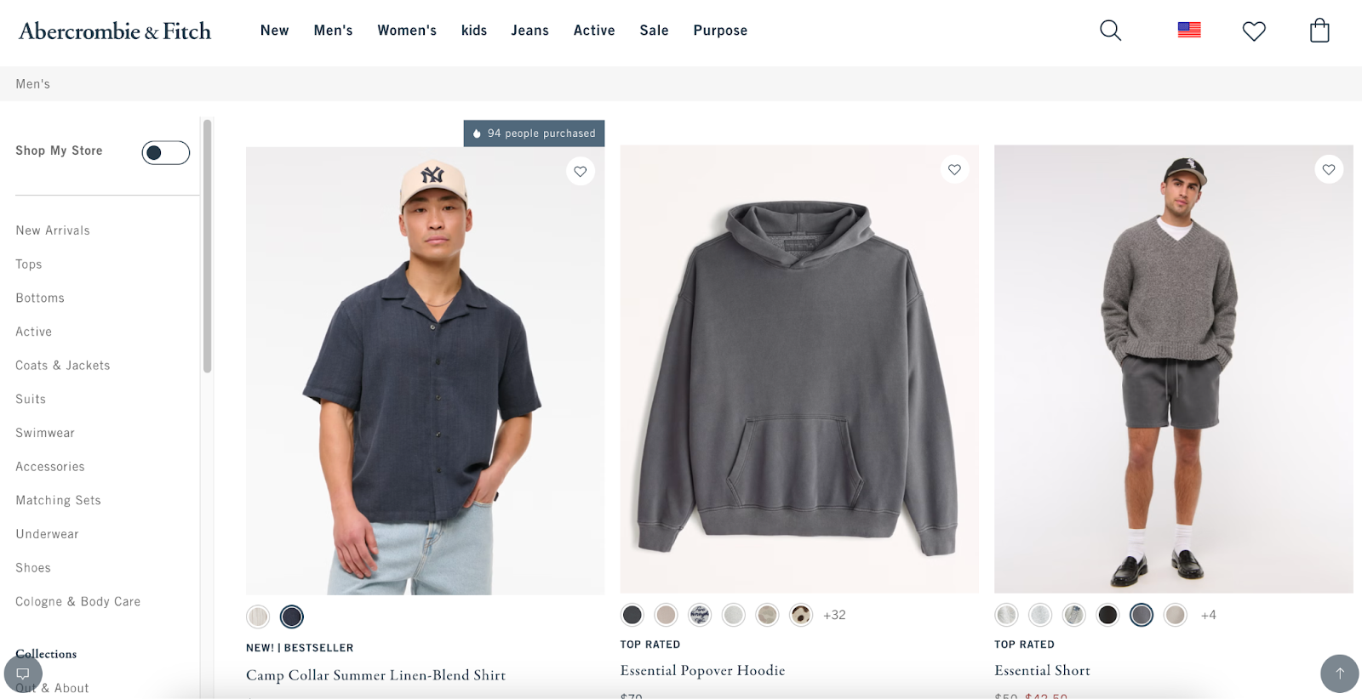Open the Essential Popover Hoodie product page
This screenshot has width=1362, height=699.
tap(702, 670)
